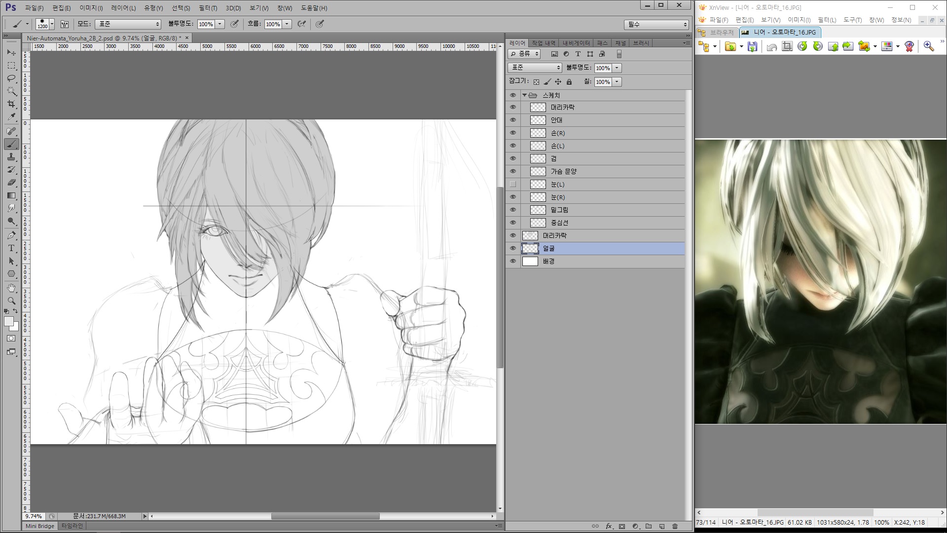This screenshot has height=533, width=947.
Task: Open the 필터(T) menu in Photoshop
Action: (208, 8)
